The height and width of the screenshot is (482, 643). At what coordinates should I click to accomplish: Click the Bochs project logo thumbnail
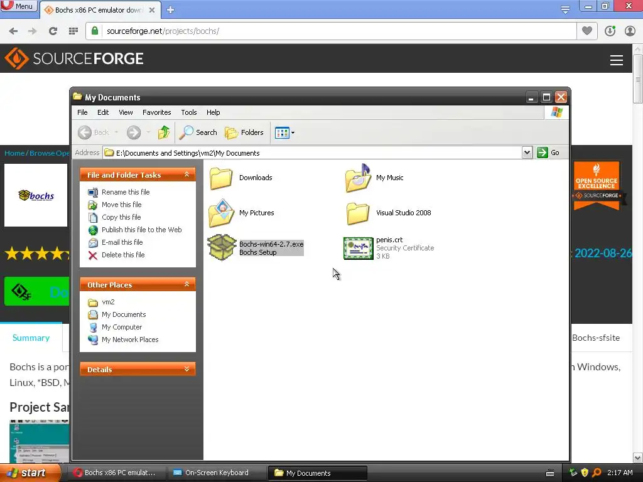click(x=36, y=196)
